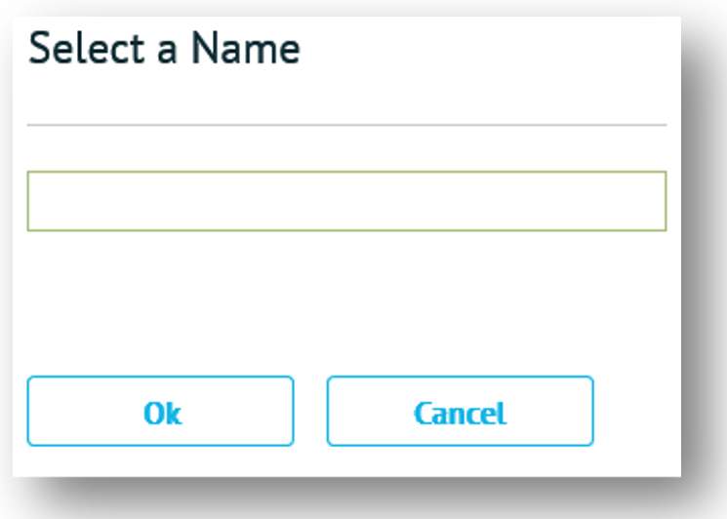
Task: Choose Ok in the Select a Name dialog
Action: pyautogui.click(x=160, y=412)
